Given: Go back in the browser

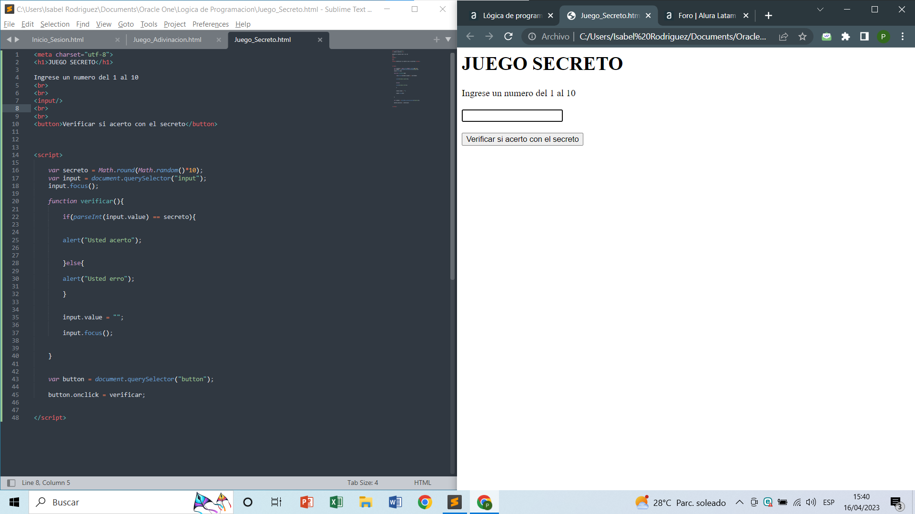Looking at the screenshot, I should pos(470,37).
